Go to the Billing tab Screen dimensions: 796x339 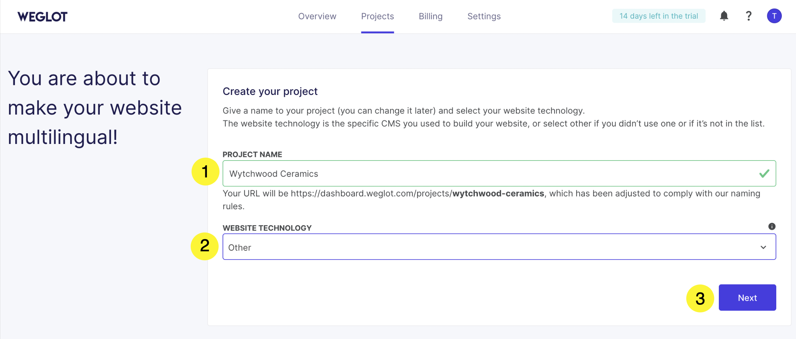pos(430,16)
